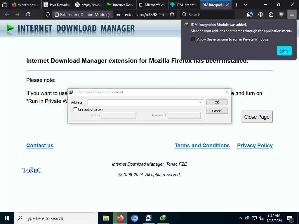Show hidden system tray icons
Screen dimensions: 299x224
point(240,218)
